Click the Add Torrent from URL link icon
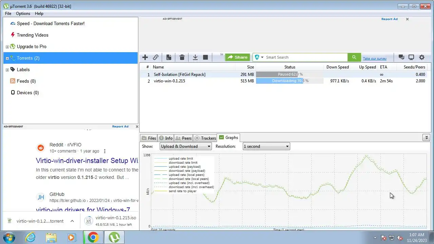The height and width of the screenshot is (244, 434). point(156,57)
